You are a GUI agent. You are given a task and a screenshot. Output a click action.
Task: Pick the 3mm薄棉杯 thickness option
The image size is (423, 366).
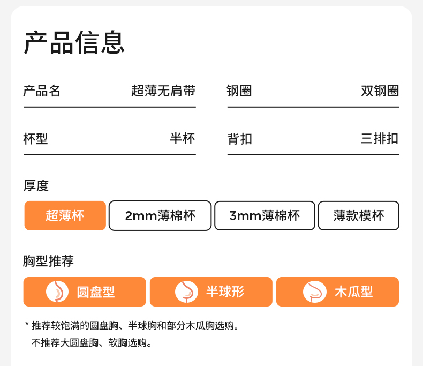point(265,215)
